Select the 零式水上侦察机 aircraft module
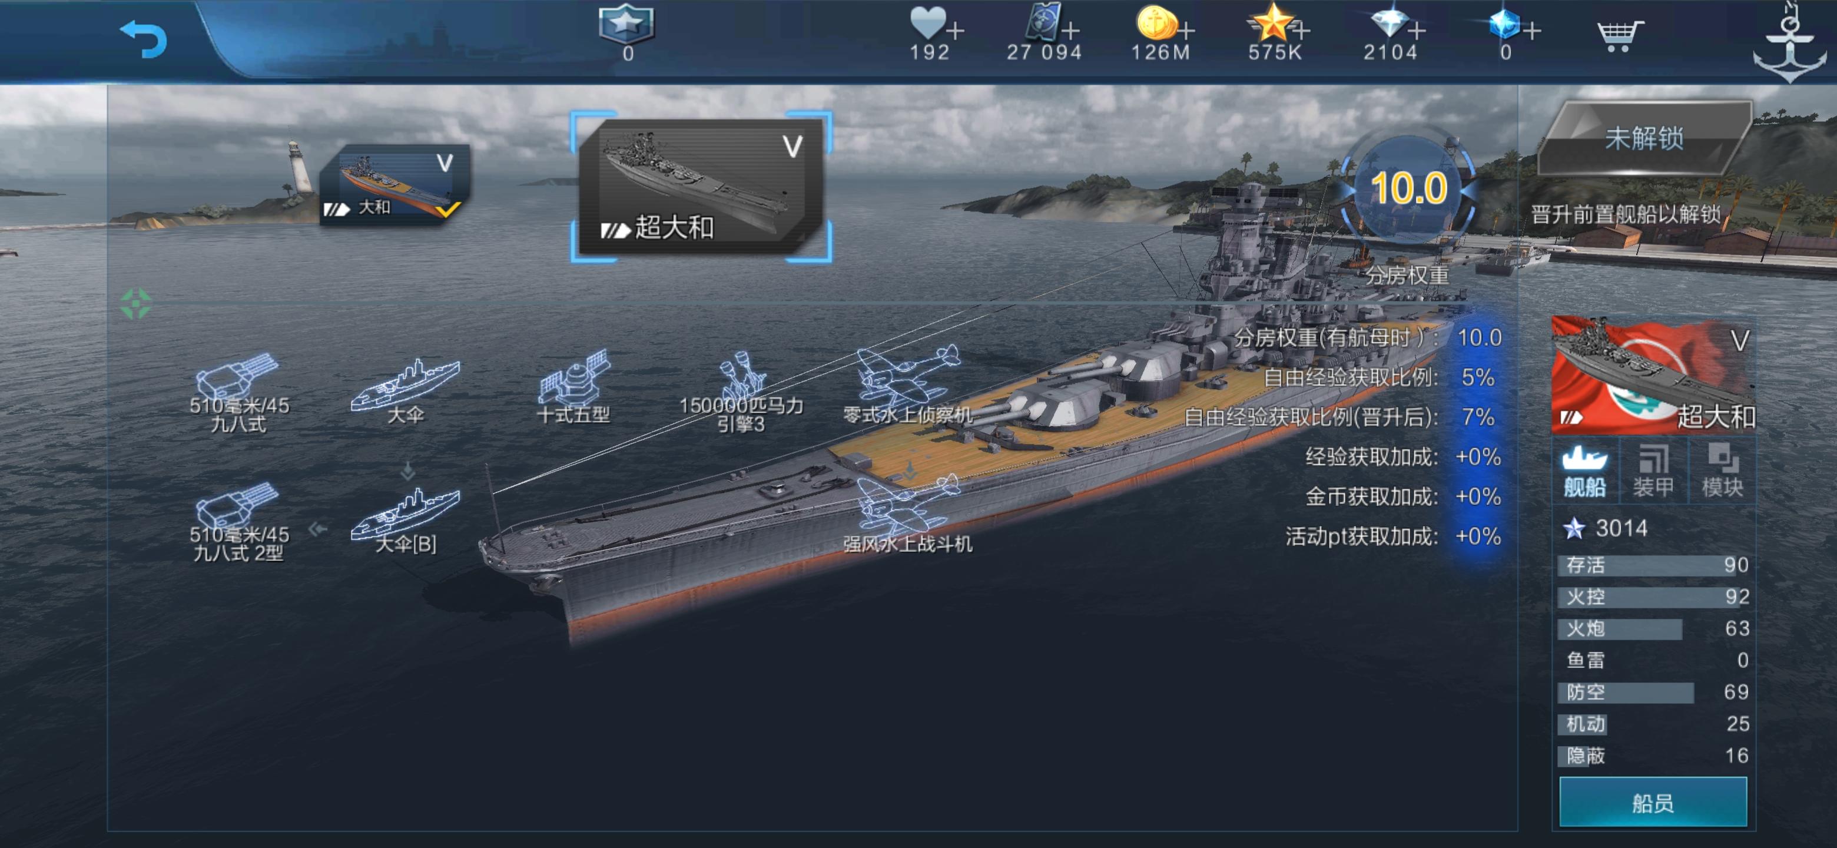This screenshot has height=848, width=1837. point(908,385)
